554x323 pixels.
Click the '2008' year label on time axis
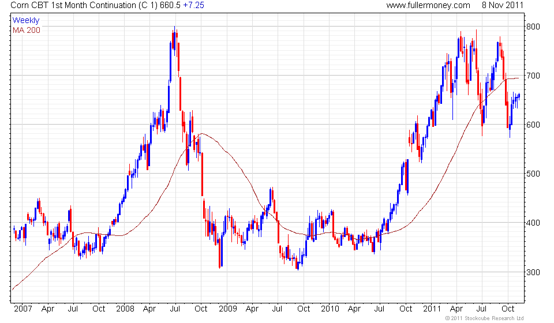point(125,309)
